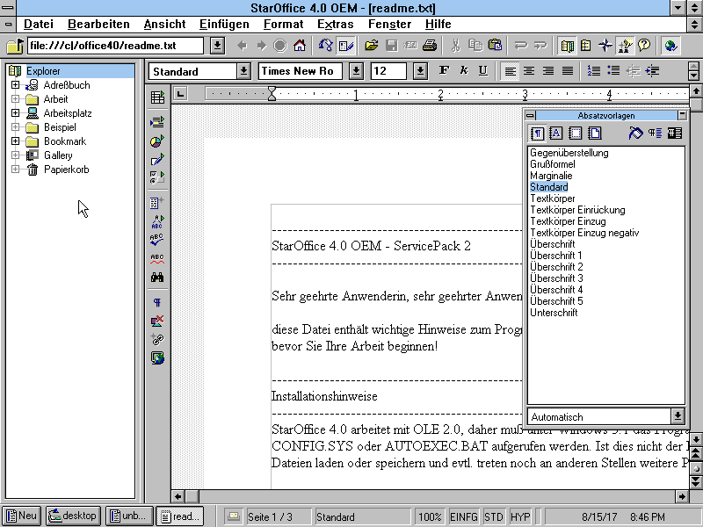Click the monitor with red X graphics icon

[157, 321]
